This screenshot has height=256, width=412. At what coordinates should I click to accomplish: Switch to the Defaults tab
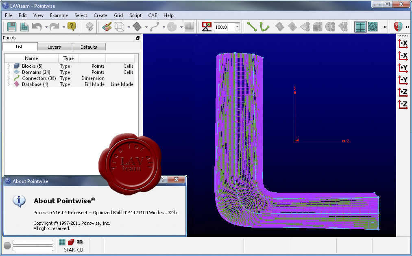(89, 47)
